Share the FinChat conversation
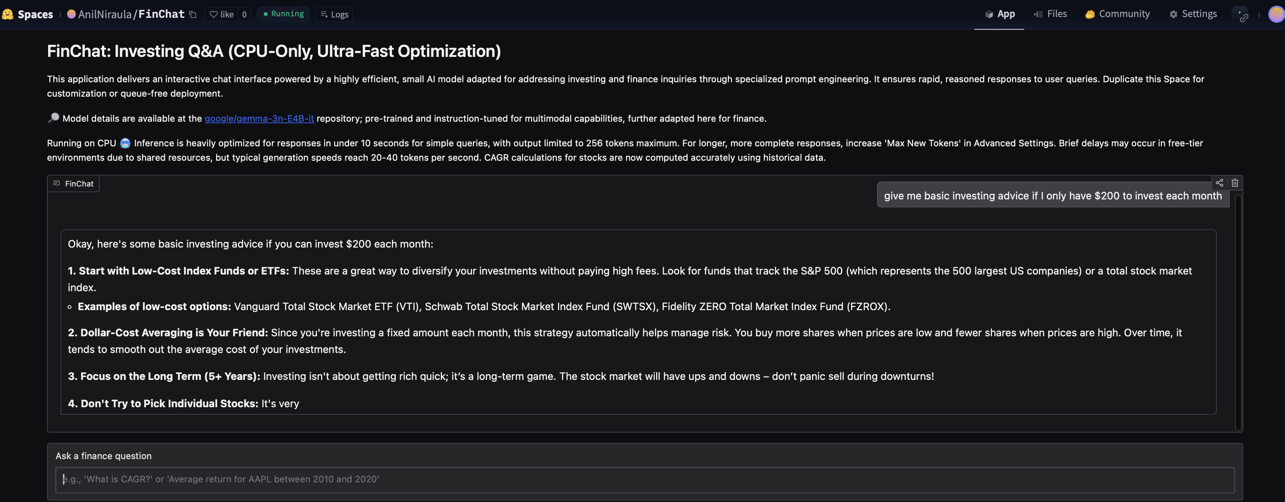Screen dimensions: 1285x502 (x=1219, y=183)
